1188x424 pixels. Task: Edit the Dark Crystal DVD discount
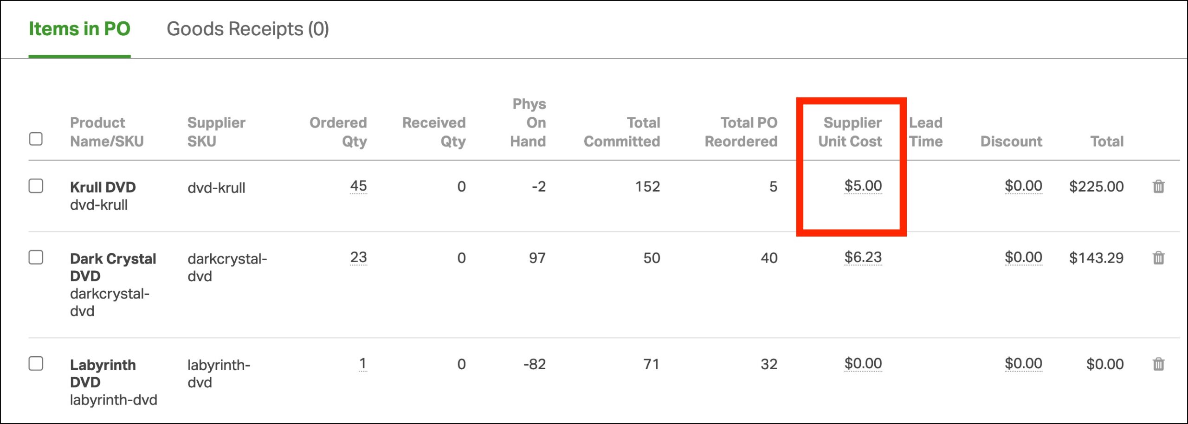[1023, 257]
